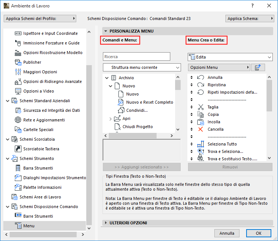The image size is (278, 241).
Task: Click the Chiudi Progetto icon
Action: pyautogui.click(x=117, y=127)
